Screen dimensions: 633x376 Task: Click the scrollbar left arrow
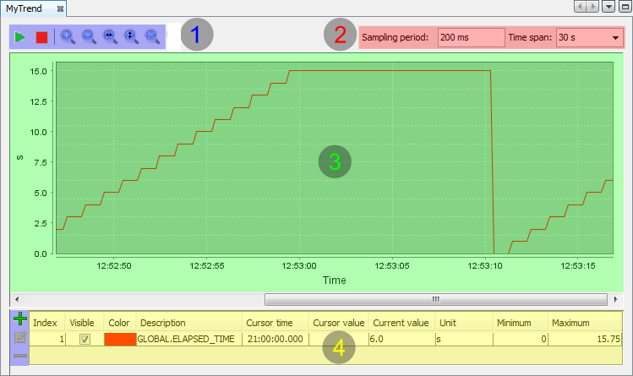[x=17, y=299]
